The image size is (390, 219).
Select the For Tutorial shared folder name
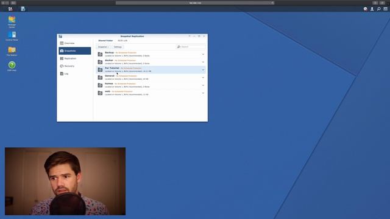tap(112, 68)
